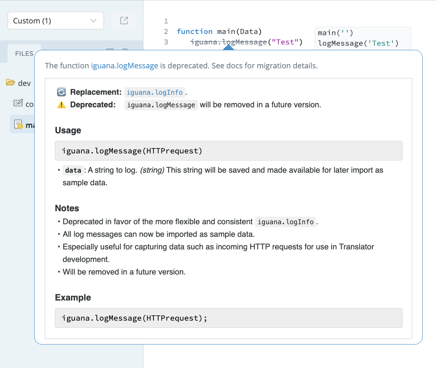Click the Replacement refresh icon
Screen dimensions: 436x368
point(61,92)
